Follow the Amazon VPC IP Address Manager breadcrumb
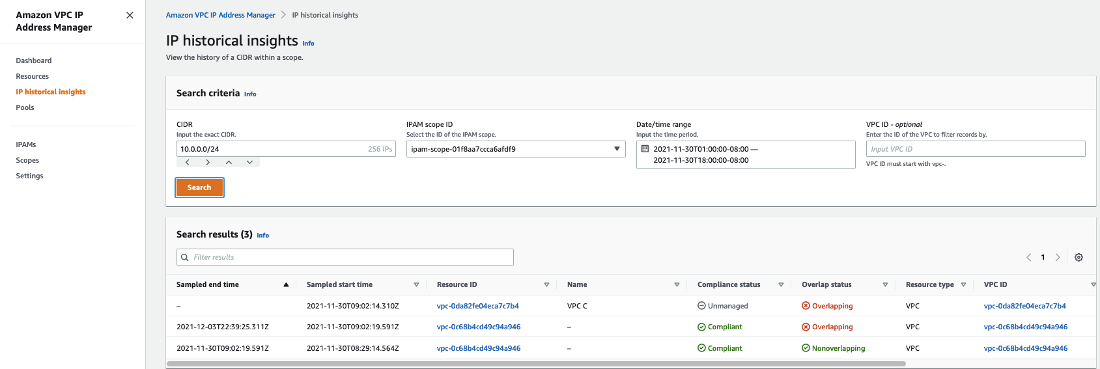The width and height of the screenshot is (1100, 369). click(x=221, y=15)
